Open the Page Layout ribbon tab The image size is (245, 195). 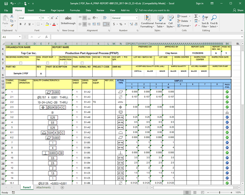tap(58, 10)
